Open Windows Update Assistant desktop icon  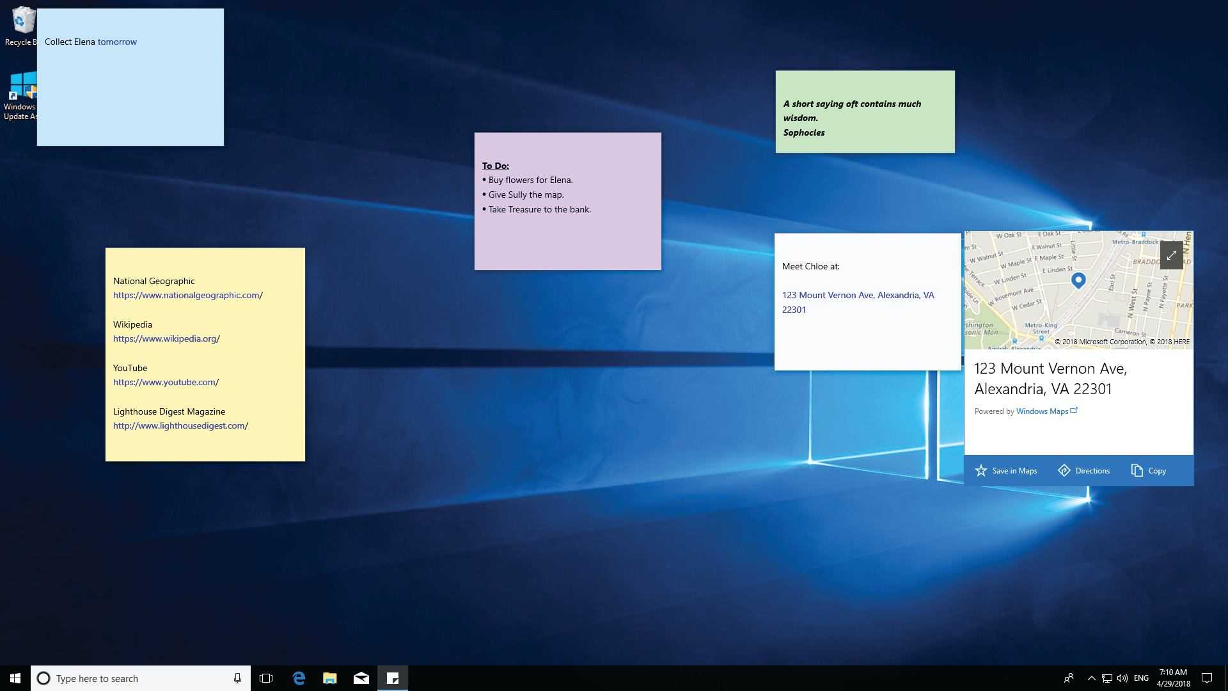(20, 95)
